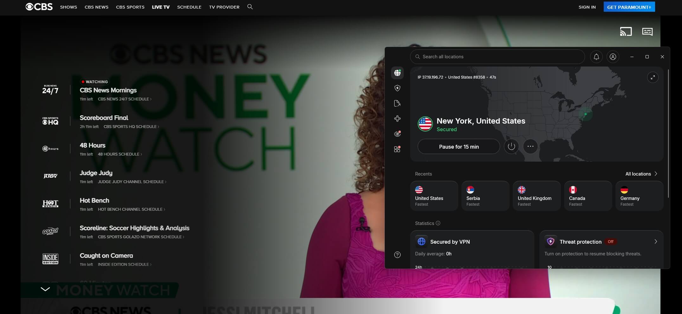Open JUDGE JUDY CHANNEL SCHEDULE link
The image size is (682, 314).
coord(132,182)
